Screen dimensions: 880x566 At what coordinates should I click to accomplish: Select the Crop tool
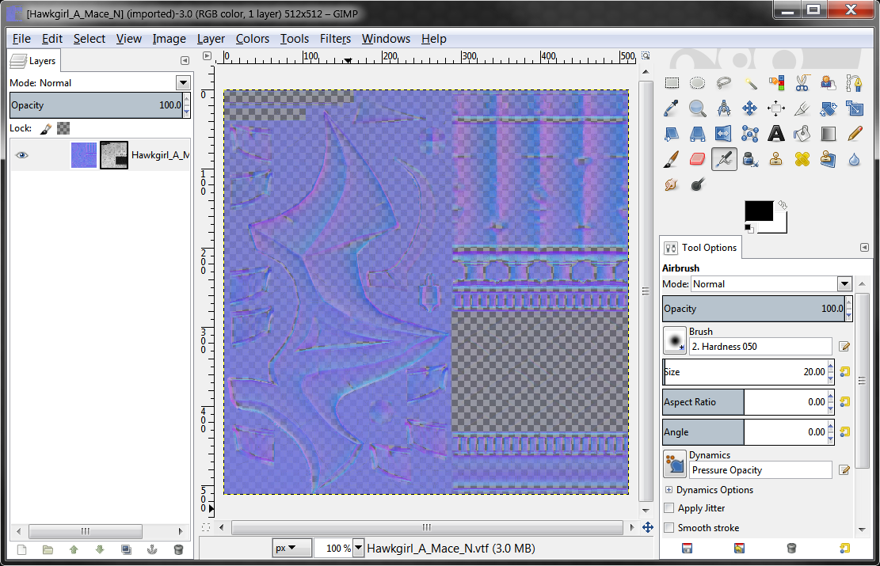tap(802, 108)
